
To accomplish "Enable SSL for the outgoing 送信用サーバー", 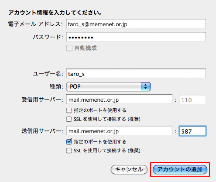I will (69, 151).
